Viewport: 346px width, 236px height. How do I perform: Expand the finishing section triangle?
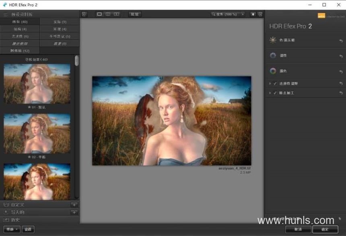[270, 93]
